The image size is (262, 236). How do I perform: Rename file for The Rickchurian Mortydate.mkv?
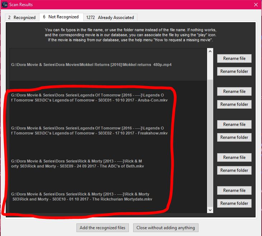pyautogui.click(x=234, y=190)
